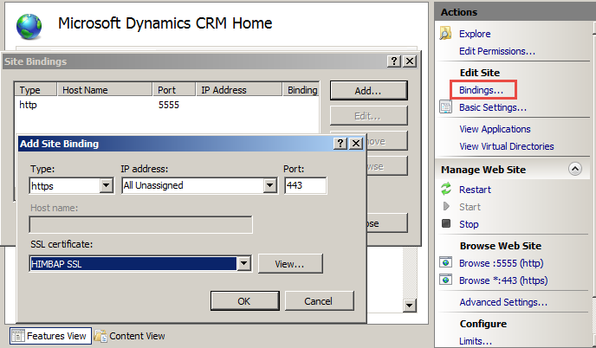Click the green Restart arrows icon
596x348 pixels.
pos(446,189)
